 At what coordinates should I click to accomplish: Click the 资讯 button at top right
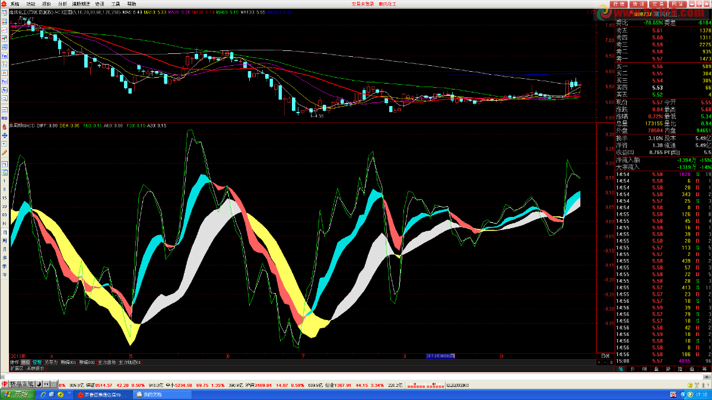(x=638, y=4)
